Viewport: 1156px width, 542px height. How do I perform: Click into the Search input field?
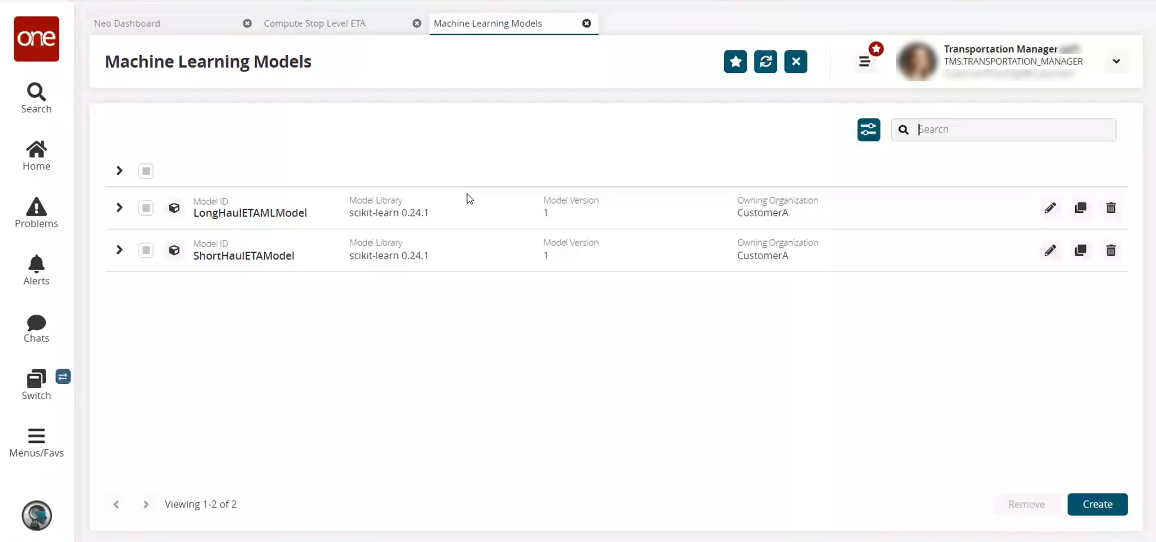pyautogui.click(x=1014, y=130)
